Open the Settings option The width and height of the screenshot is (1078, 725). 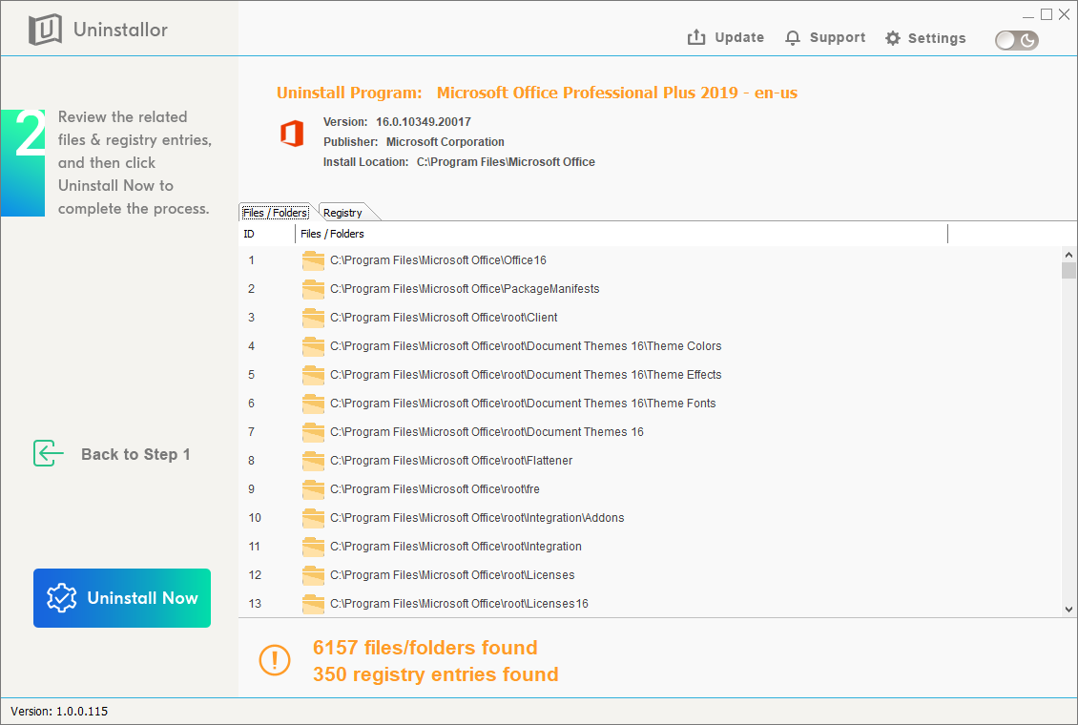click(x=925, y=38)
